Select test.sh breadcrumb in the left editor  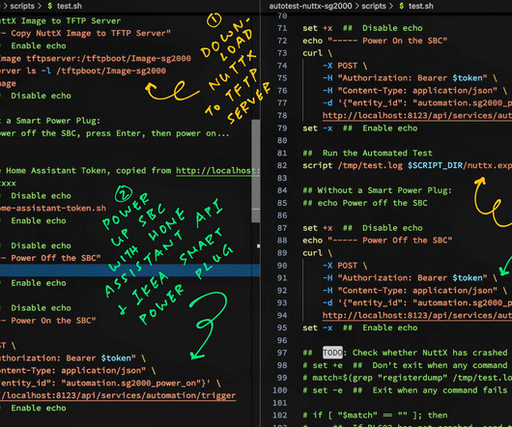click(x=70, y=6)
